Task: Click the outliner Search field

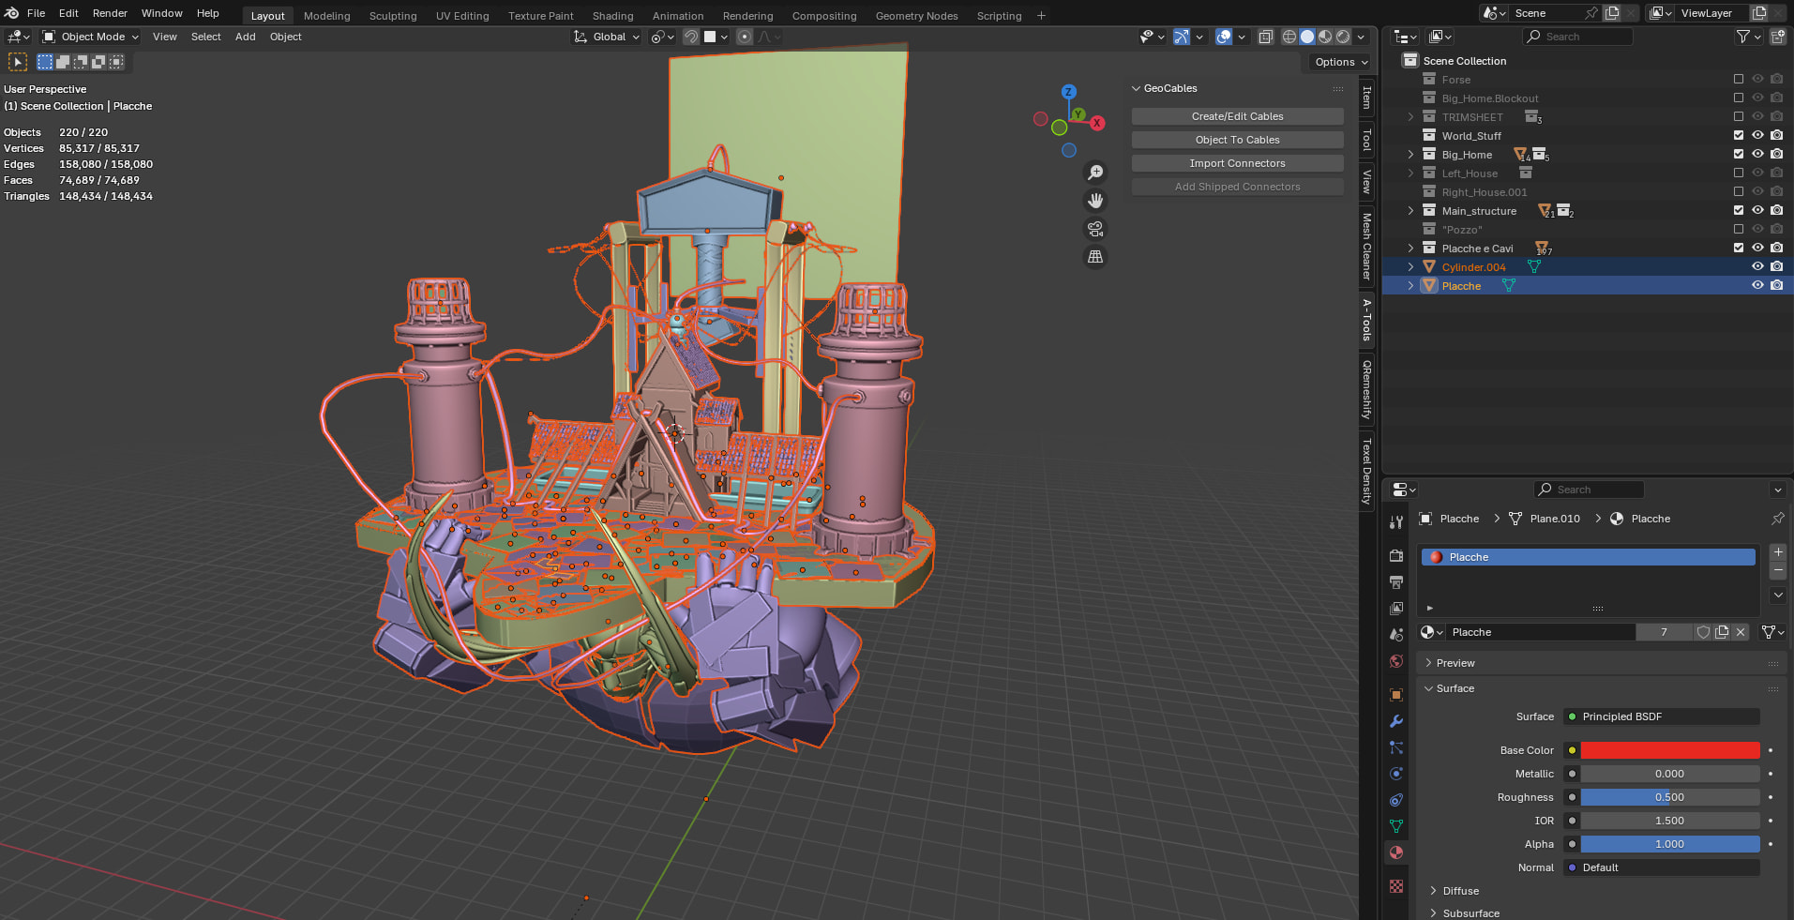Action: click(x=1585, y=37)
